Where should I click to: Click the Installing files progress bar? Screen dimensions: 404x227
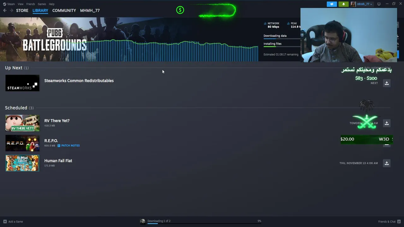point(282,47)
